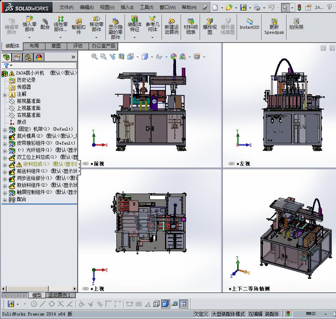Open 文件(F) menu

(x=67, y=7)
